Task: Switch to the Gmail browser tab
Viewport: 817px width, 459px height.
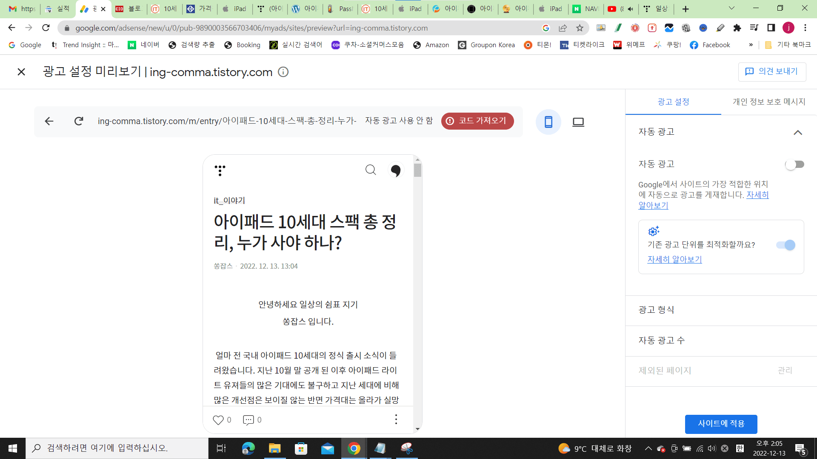Action: [x=22, y=9]
